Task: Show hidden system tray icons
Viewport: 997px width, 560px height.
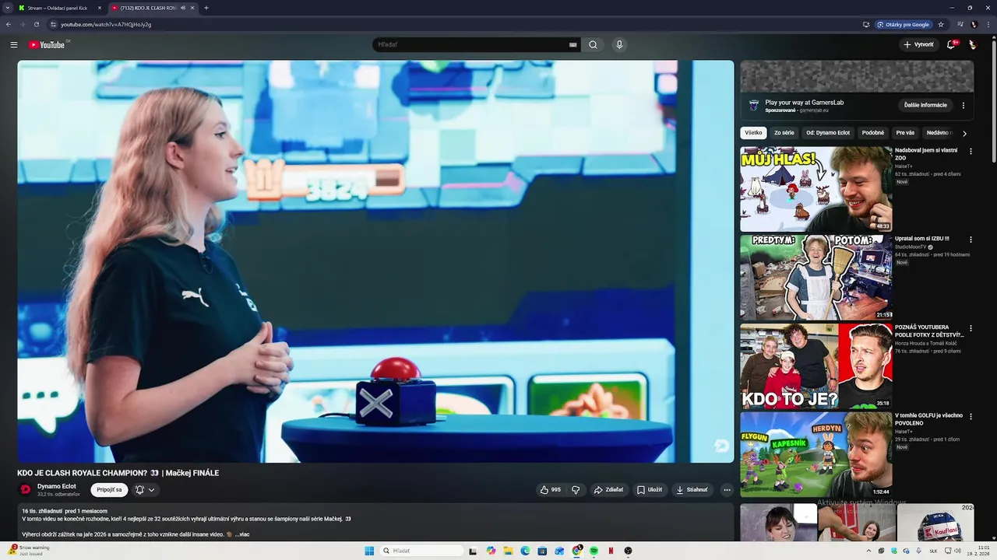Action: [869, 551]
